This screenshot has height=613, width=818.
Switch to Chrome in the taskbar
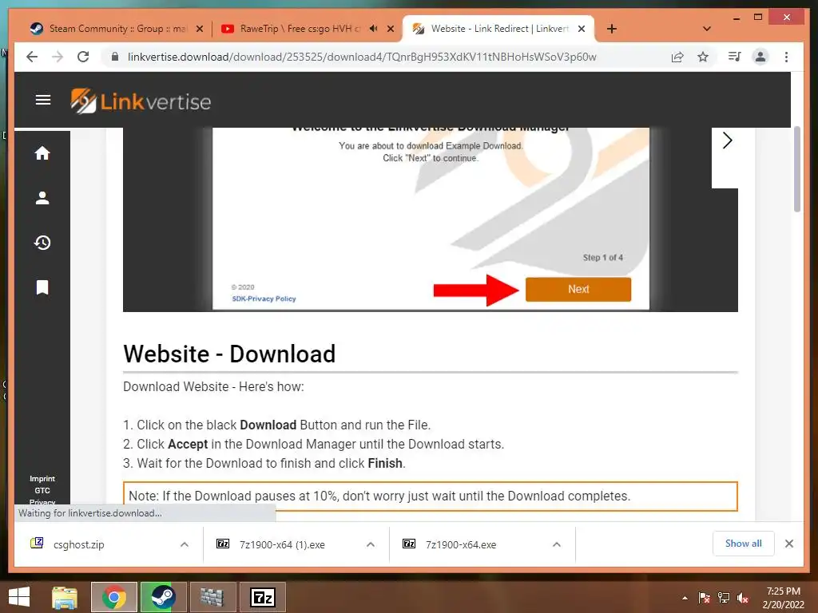coord(113,597)
